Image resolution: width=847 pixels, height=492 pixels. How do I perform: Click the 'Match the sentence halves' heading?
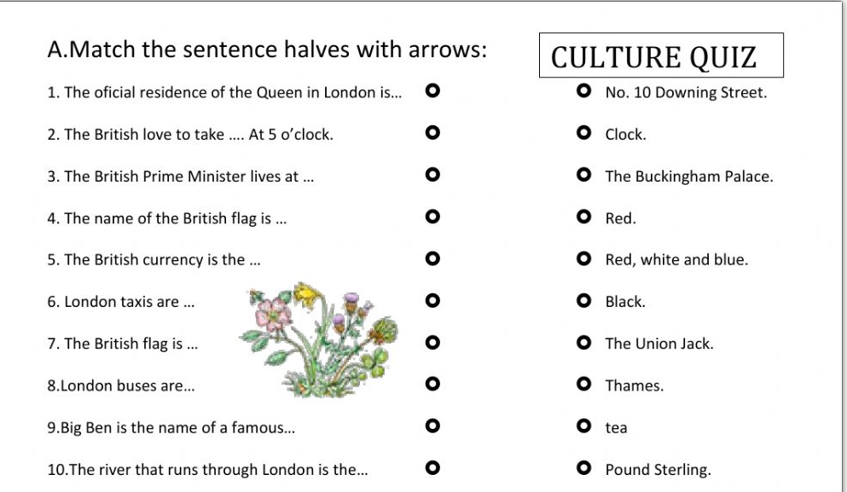tap(267, 49)
